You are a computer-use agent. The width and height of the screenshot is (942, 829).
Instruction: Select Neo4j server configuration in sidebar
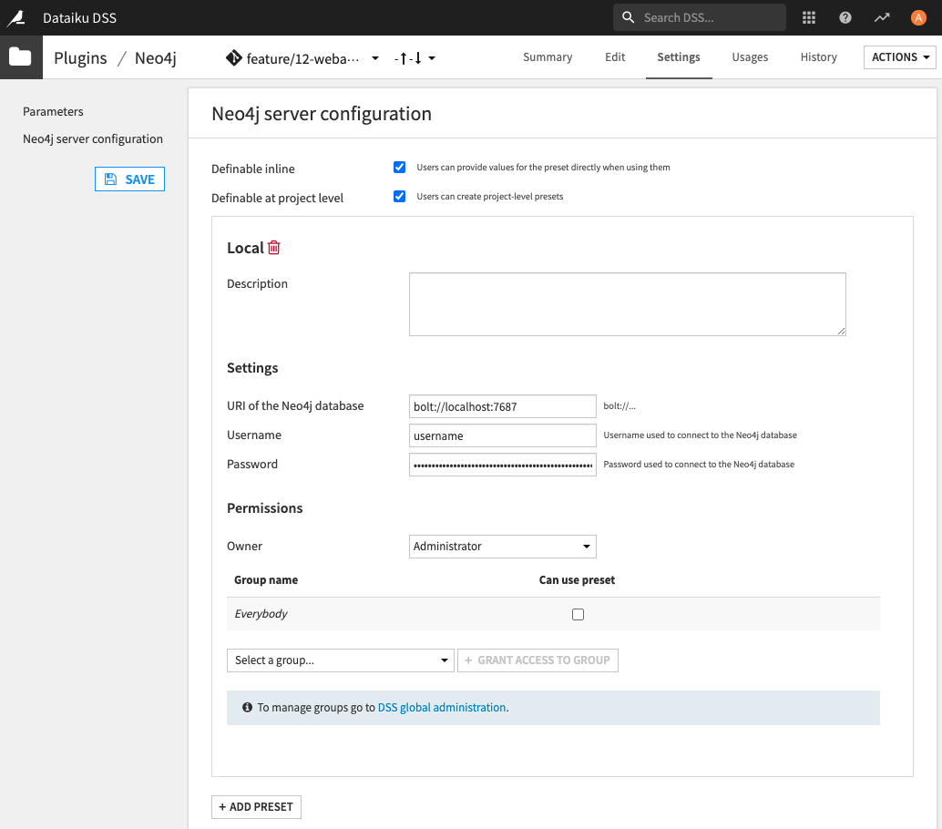[x=93, y=138]
